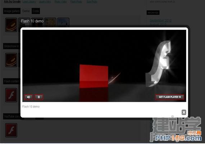
Task: Open the blue thumbnail in Image gallery row
Action: (63, 23)
